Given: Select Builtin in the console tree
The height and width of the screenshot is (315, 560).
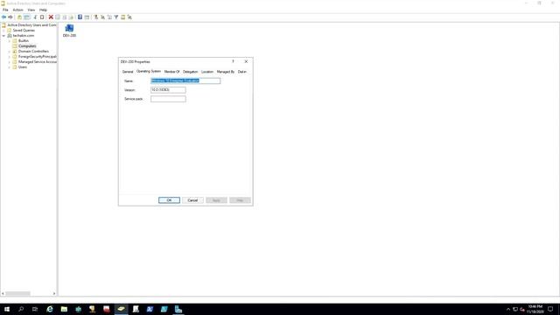Looking at the screenshot, I should tap(24, 41).
